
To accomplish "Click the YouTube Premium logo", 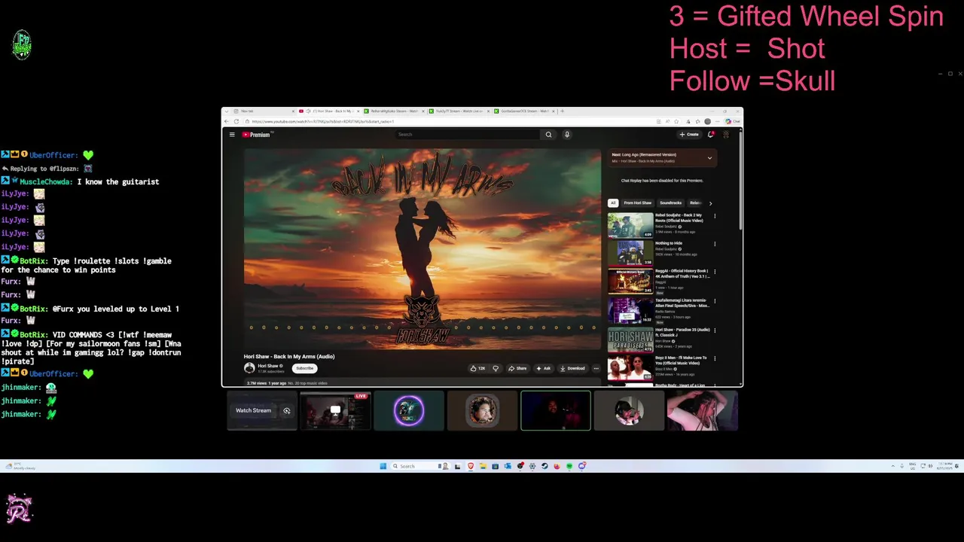I will click(x=256, y=135).
